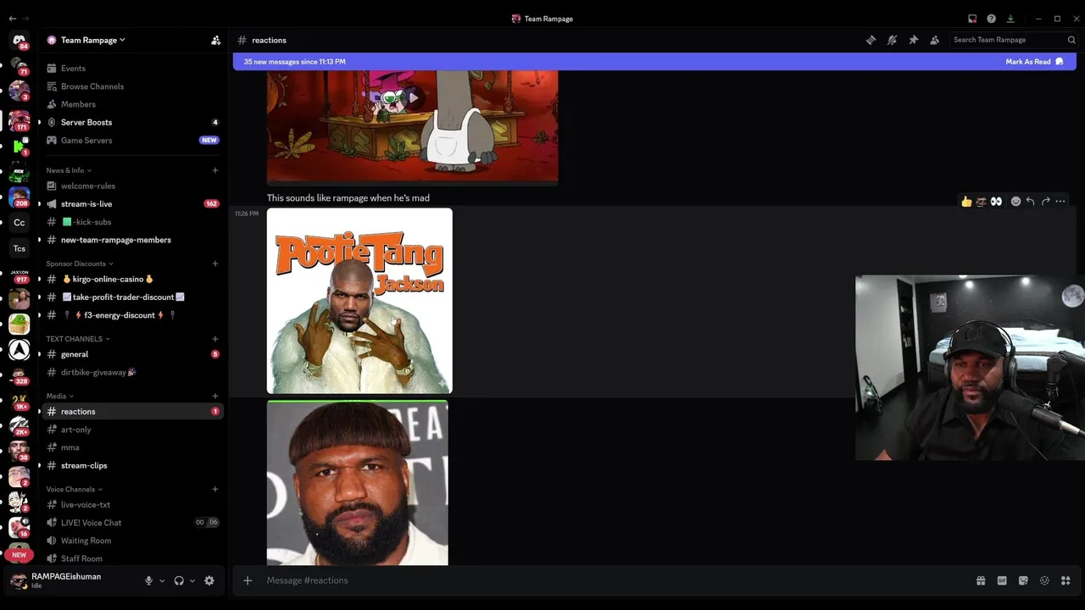Open the Members entry
Image resolution: width=1085 pixels, height=610 pixels.
point(131,104)
